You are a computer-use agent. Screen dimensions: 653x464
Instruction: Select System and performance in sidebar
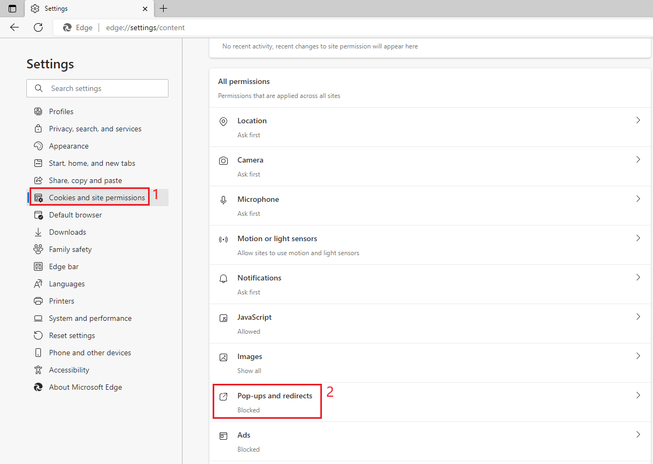click(90, 318)
